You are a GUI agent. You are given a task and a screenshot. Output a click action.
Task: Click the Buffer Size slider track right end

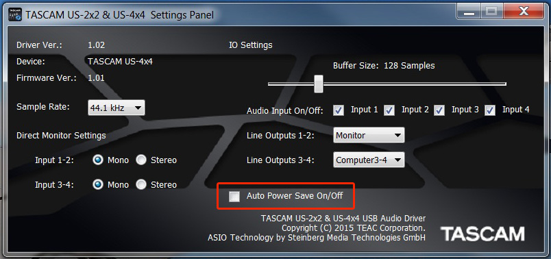(x=504, y=84)
